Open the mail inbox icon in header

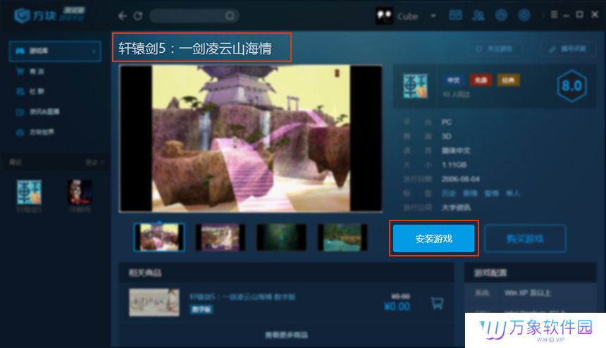click(x=455, y=15)
